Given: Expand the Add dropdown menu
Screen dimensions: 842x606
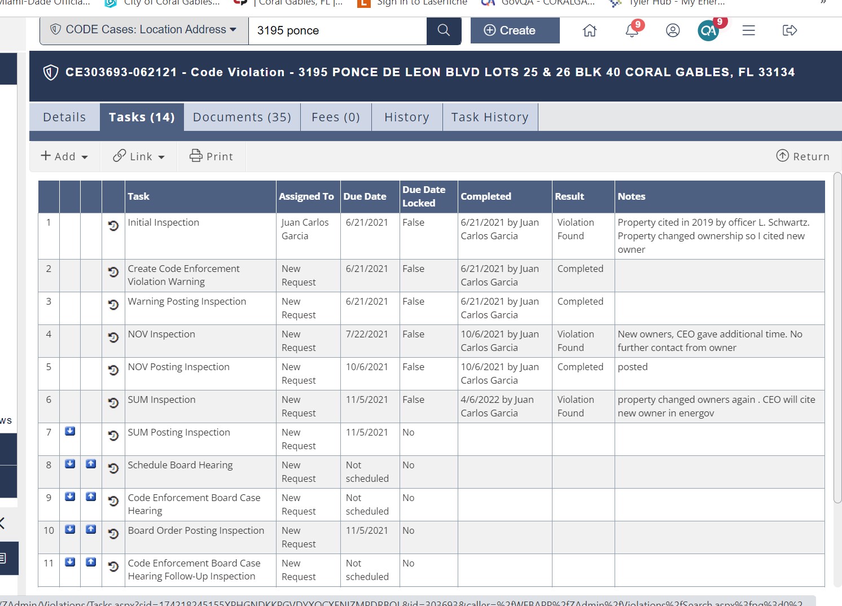Looking at the screenshot, I should tap(64, 156).
